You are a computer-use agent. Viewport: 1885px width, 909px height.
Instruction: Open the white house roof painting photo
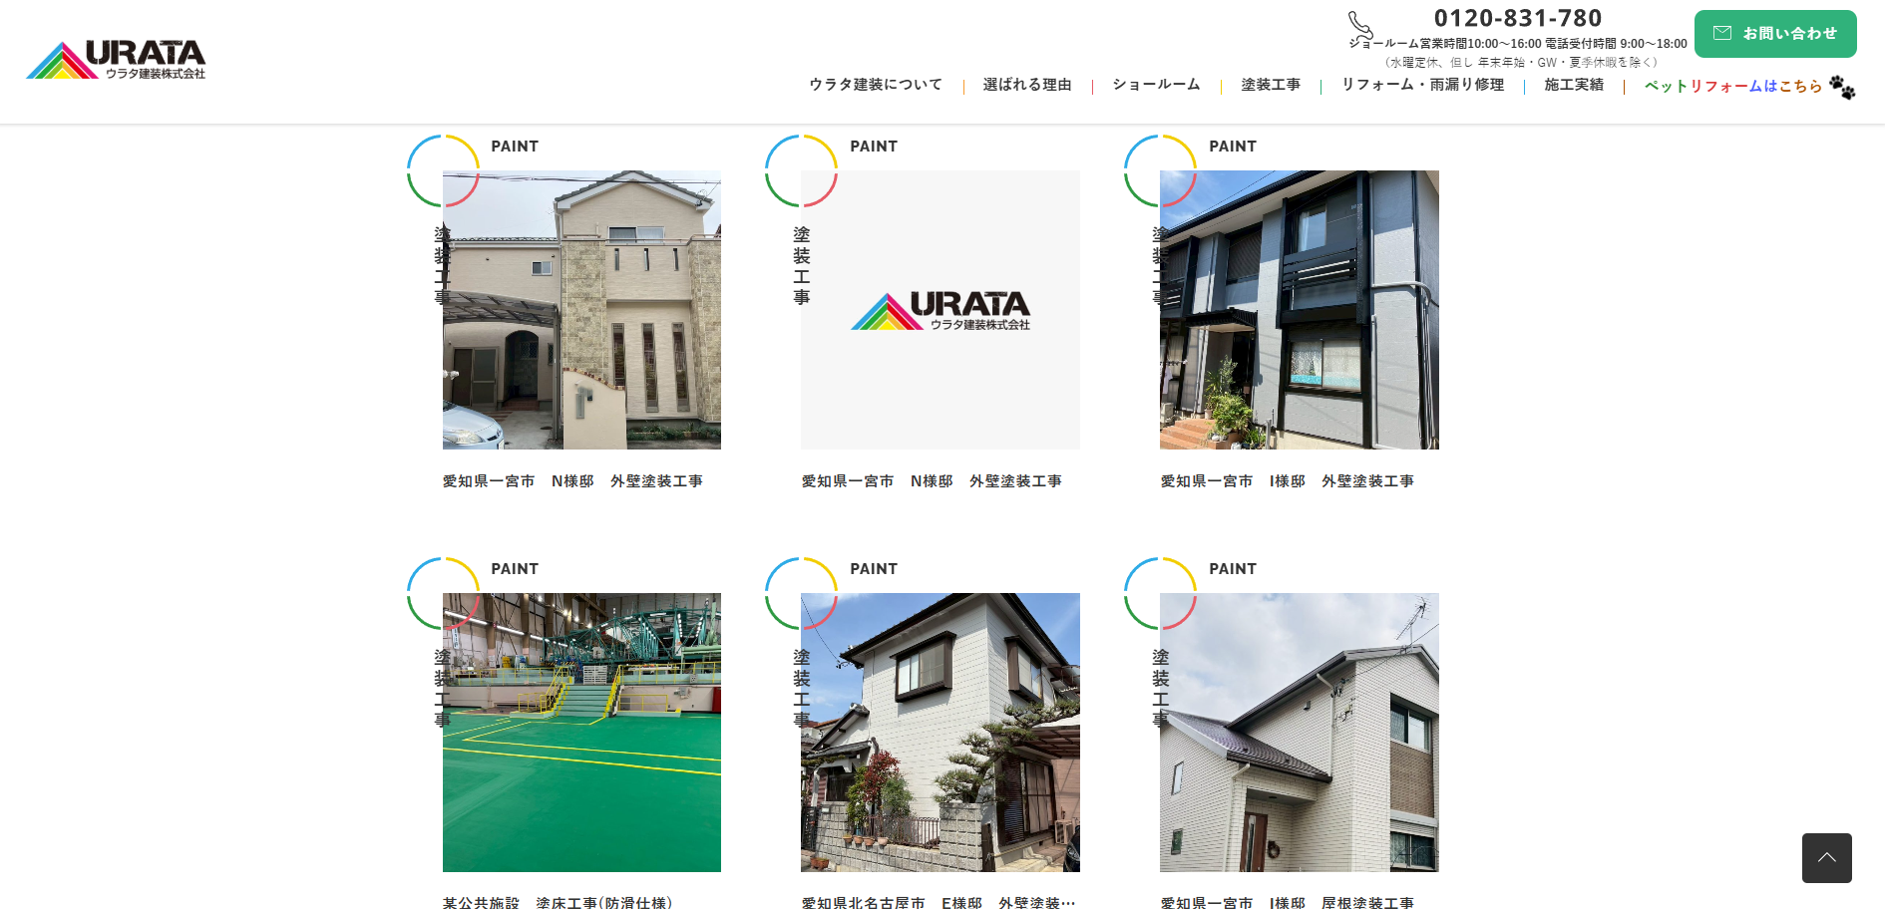coord(1300,733)
